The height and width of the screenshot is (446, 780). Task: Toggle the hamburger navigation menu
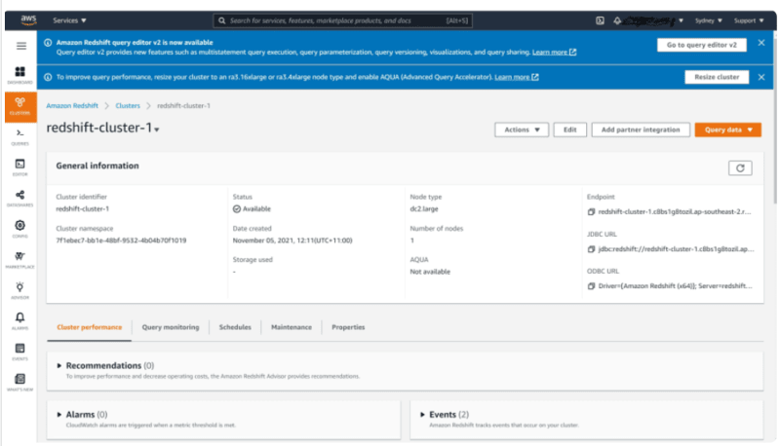(20, 46)
